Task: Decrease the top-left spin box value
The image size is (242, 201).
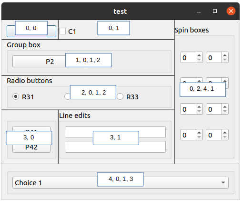Action: click(x=199, y=60)
